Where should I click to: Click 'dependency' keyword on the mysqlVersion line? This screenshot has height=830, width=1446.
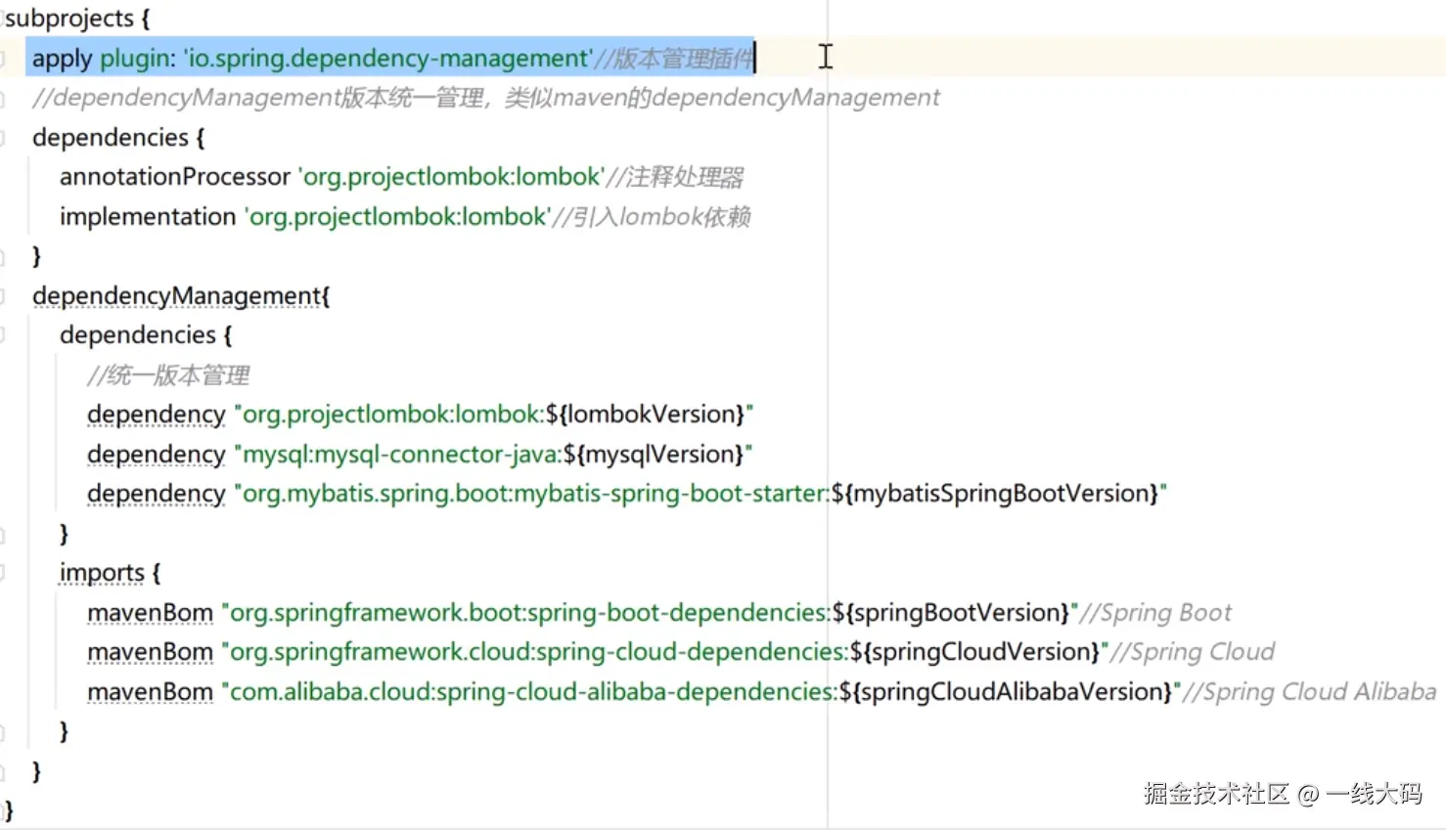(x=157, y=455)
